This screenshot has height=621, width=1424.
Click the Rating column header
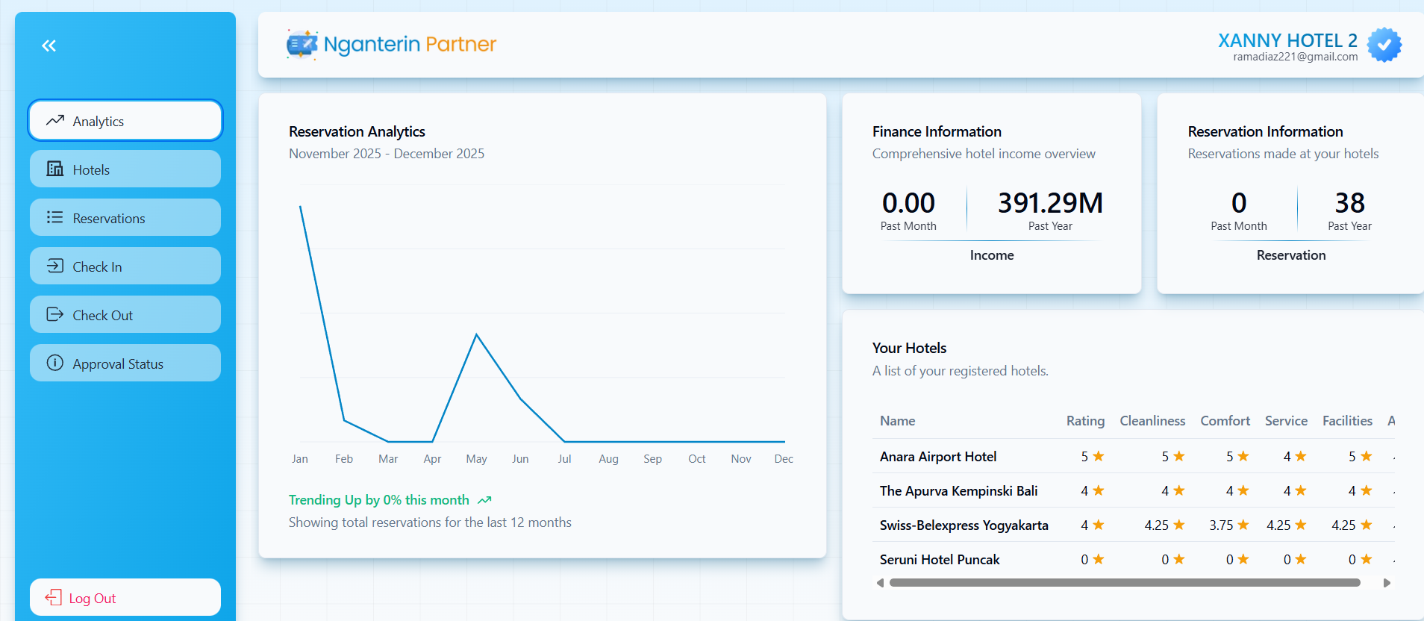(1085, 421)
